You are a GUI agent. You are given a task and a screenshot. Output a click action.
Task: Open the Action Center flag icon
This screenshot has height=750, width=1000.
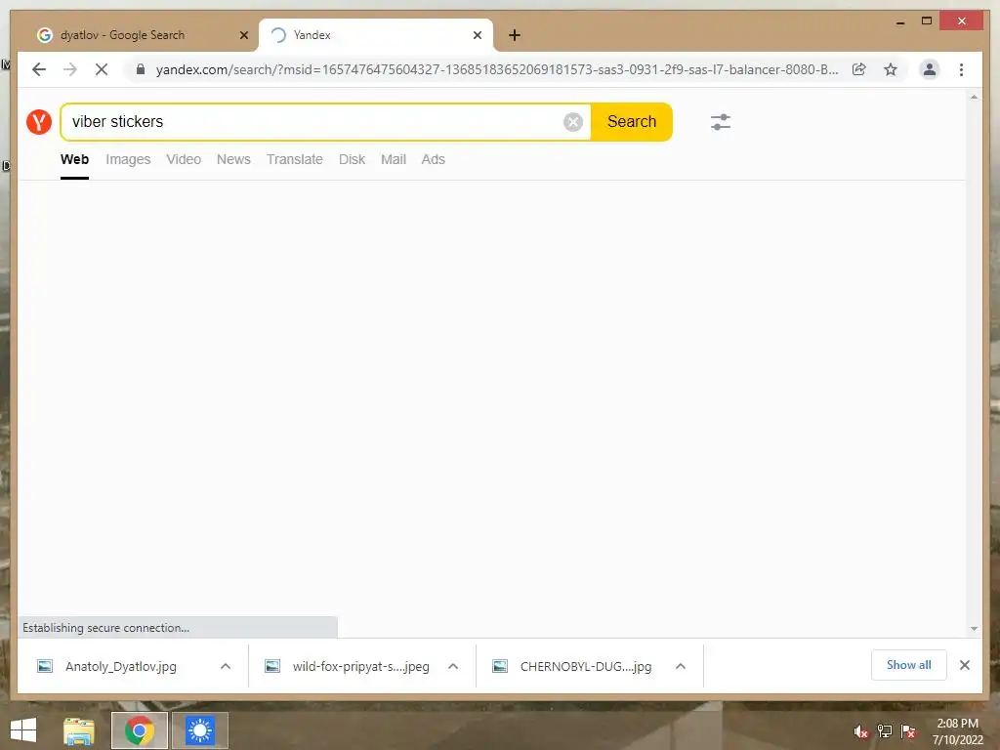coord(908,731)
